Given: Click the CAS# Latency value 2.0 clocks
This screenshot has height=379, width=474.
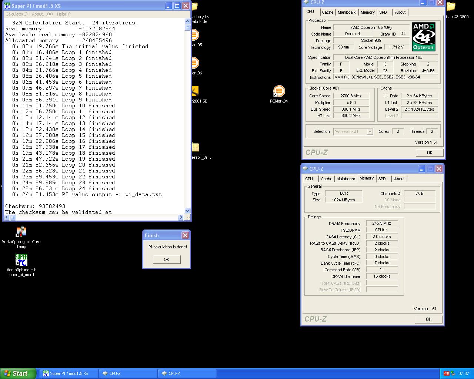Looking at the screenshot, I should [x=382, y=237].
